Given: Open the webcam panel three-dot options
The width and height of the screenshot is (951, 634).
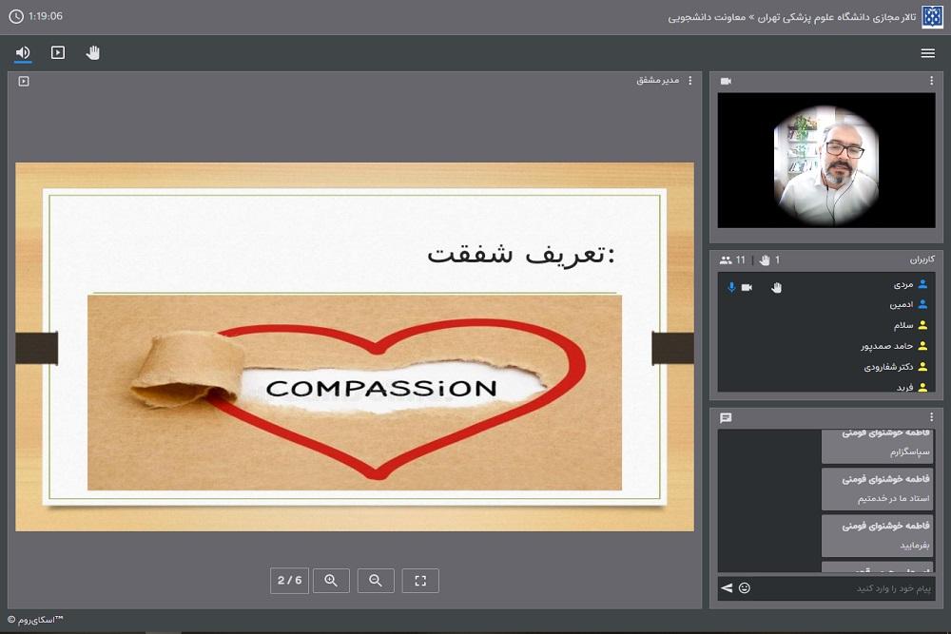Looking at the screenshot, I should point(931,82).
